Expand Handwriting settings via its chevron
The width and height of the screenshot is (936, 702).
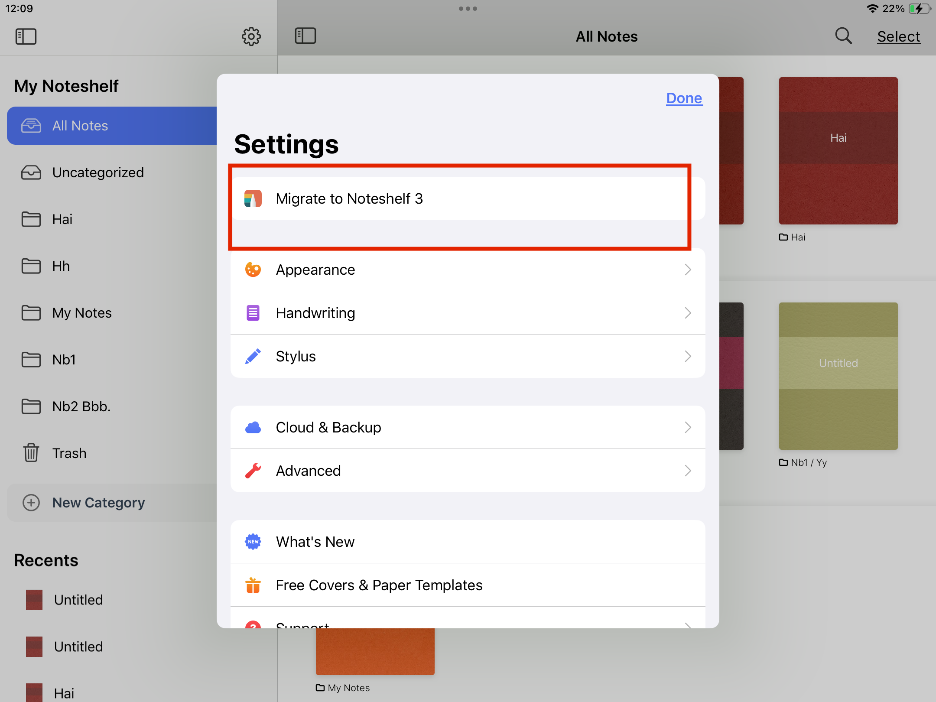tap(688, 313)
